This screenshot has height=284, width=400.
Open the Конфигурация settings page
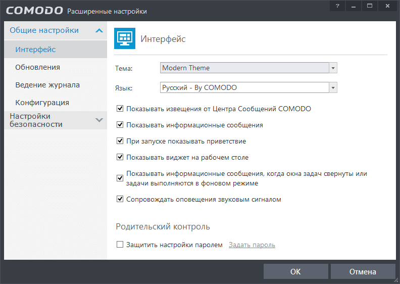tap(56, 102)
